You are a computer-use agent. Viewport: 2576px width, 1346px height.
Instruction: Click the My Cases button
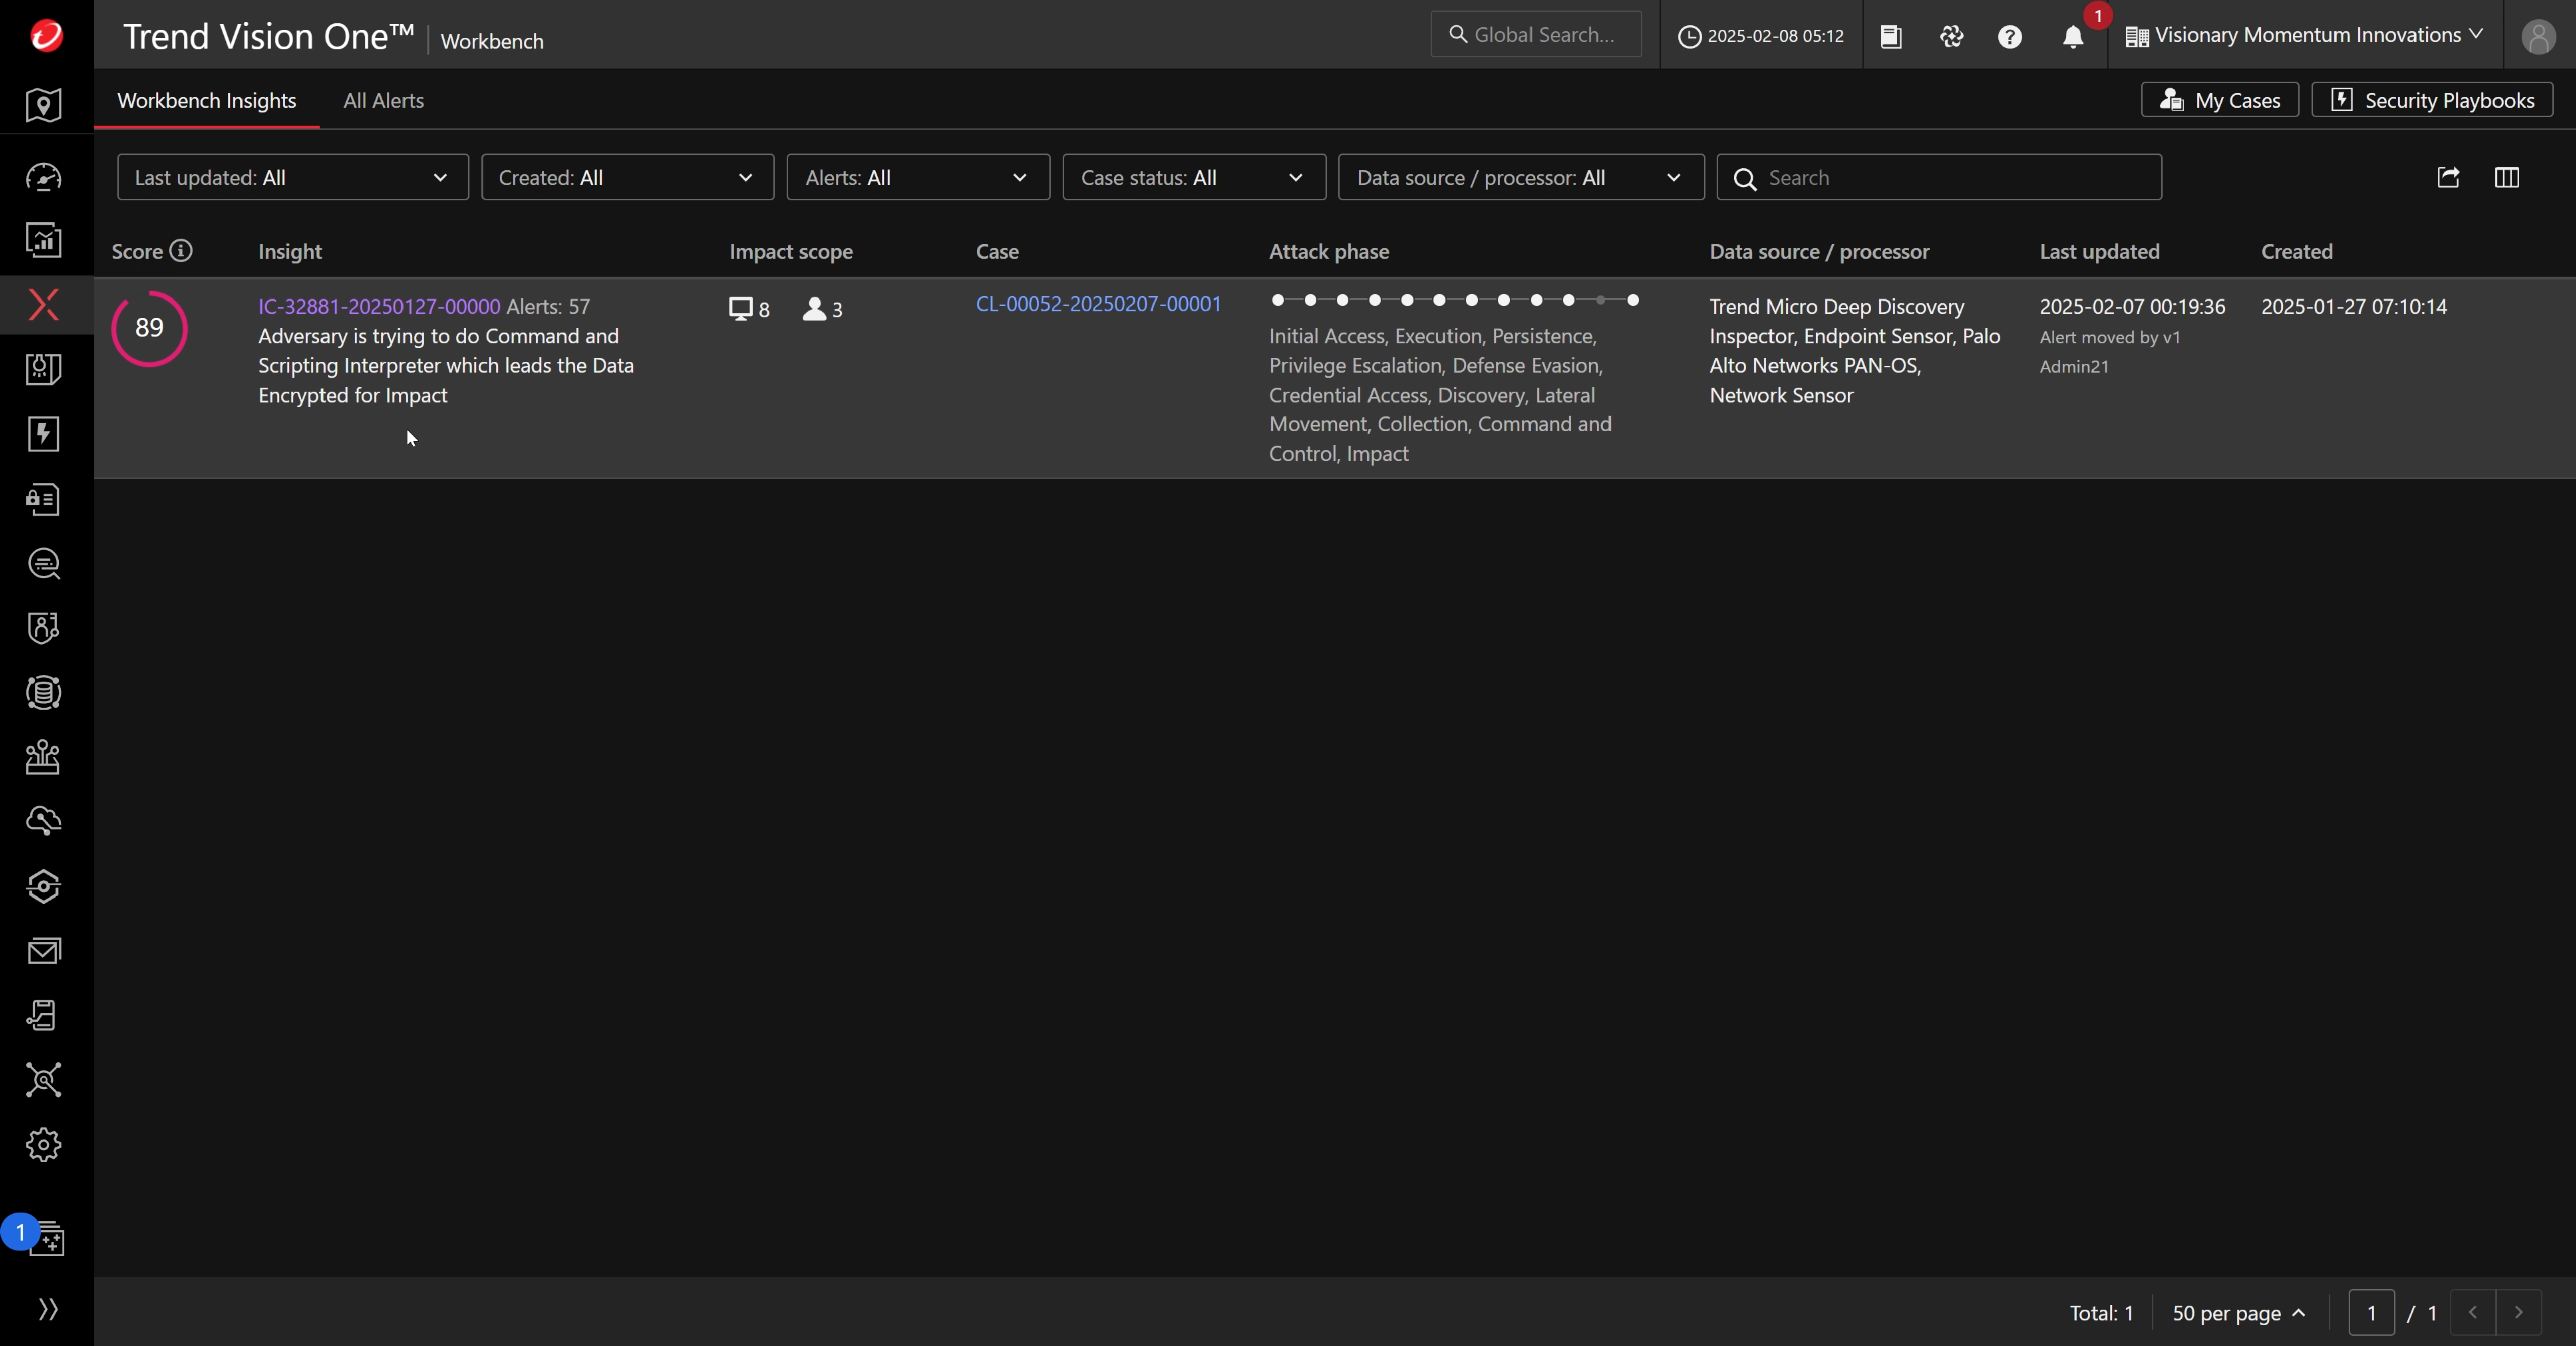(2220, 100)
